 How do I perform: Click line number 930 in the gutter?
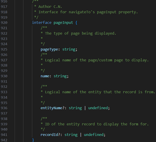4,76
